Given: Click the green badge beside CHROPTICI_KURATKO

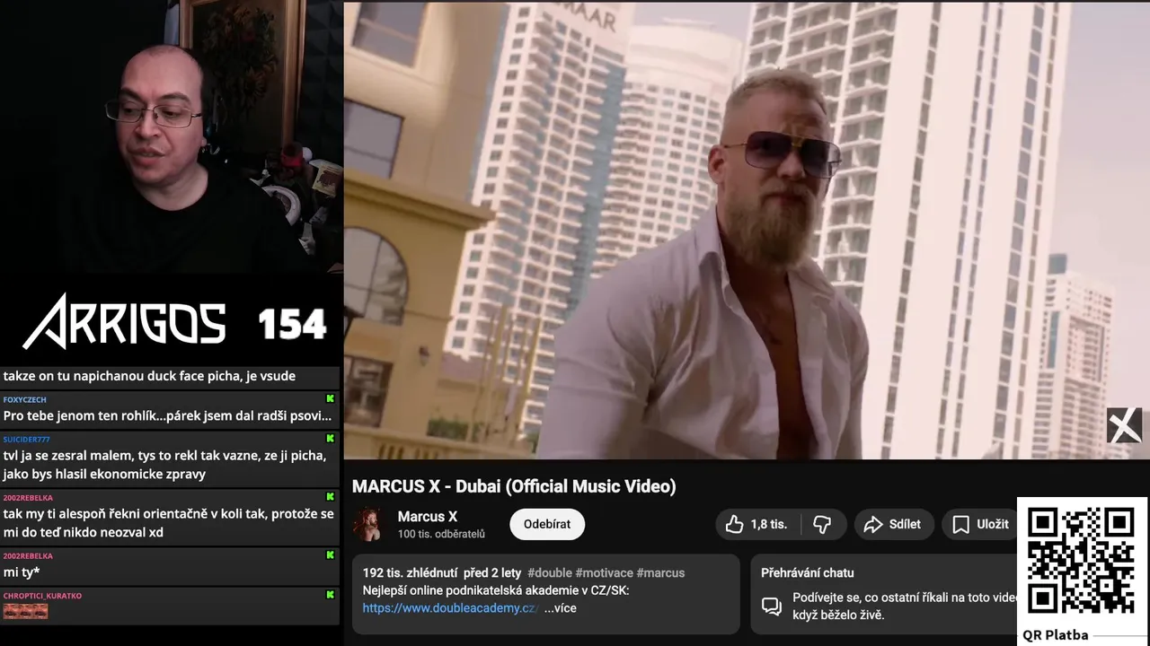Looking at the screenshot, I should point(330,595).
